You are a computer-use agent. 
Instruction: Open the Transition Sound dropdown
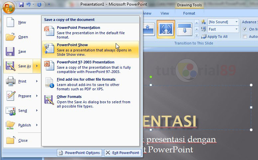[x=236, y=22]
